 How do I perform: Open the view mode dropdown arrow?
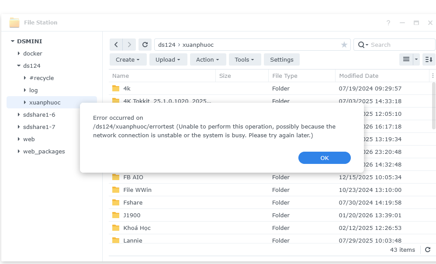tap(416, 59)
